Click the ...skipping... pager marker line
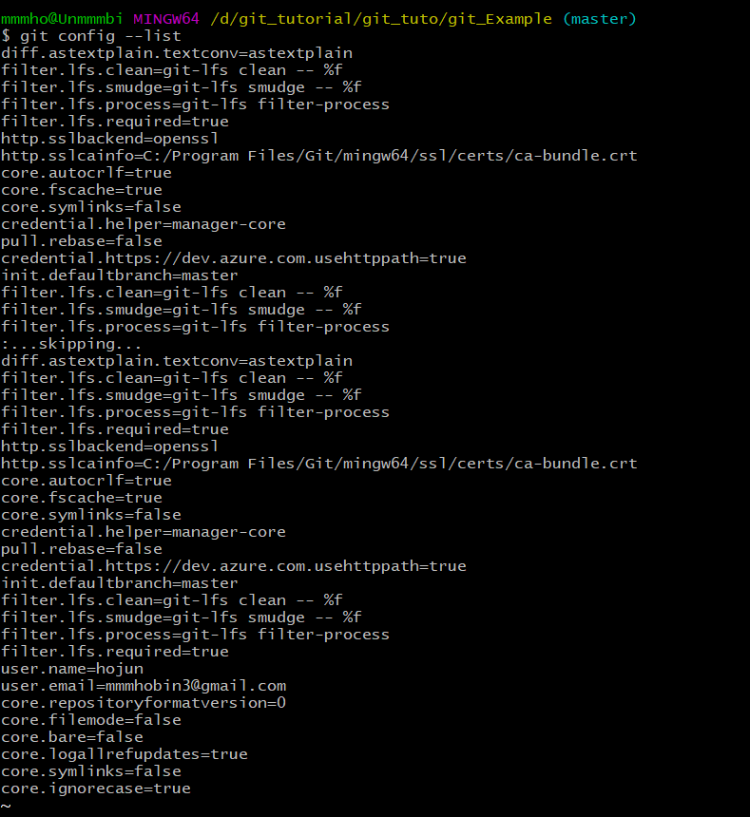Image resolution: width=750 pixels, height=817 pixels. tap(71, 344)
